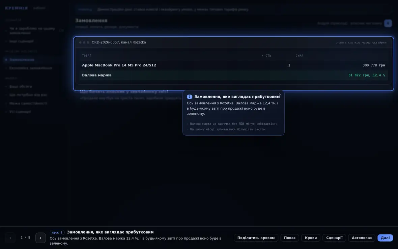Screen dimensions: 398x249
Task: Click the number 1 badge in tooltip
Action: [x=189, y=97]
